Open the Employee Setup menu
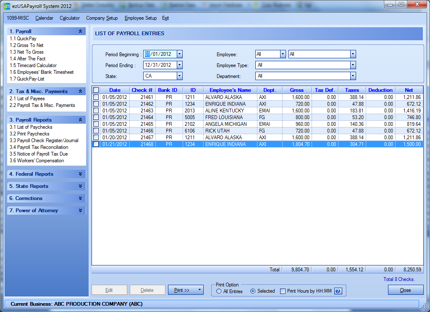Image resolution: width=430 pixels, height=312 pixels. pyautogui.click(x=140, y=18)
